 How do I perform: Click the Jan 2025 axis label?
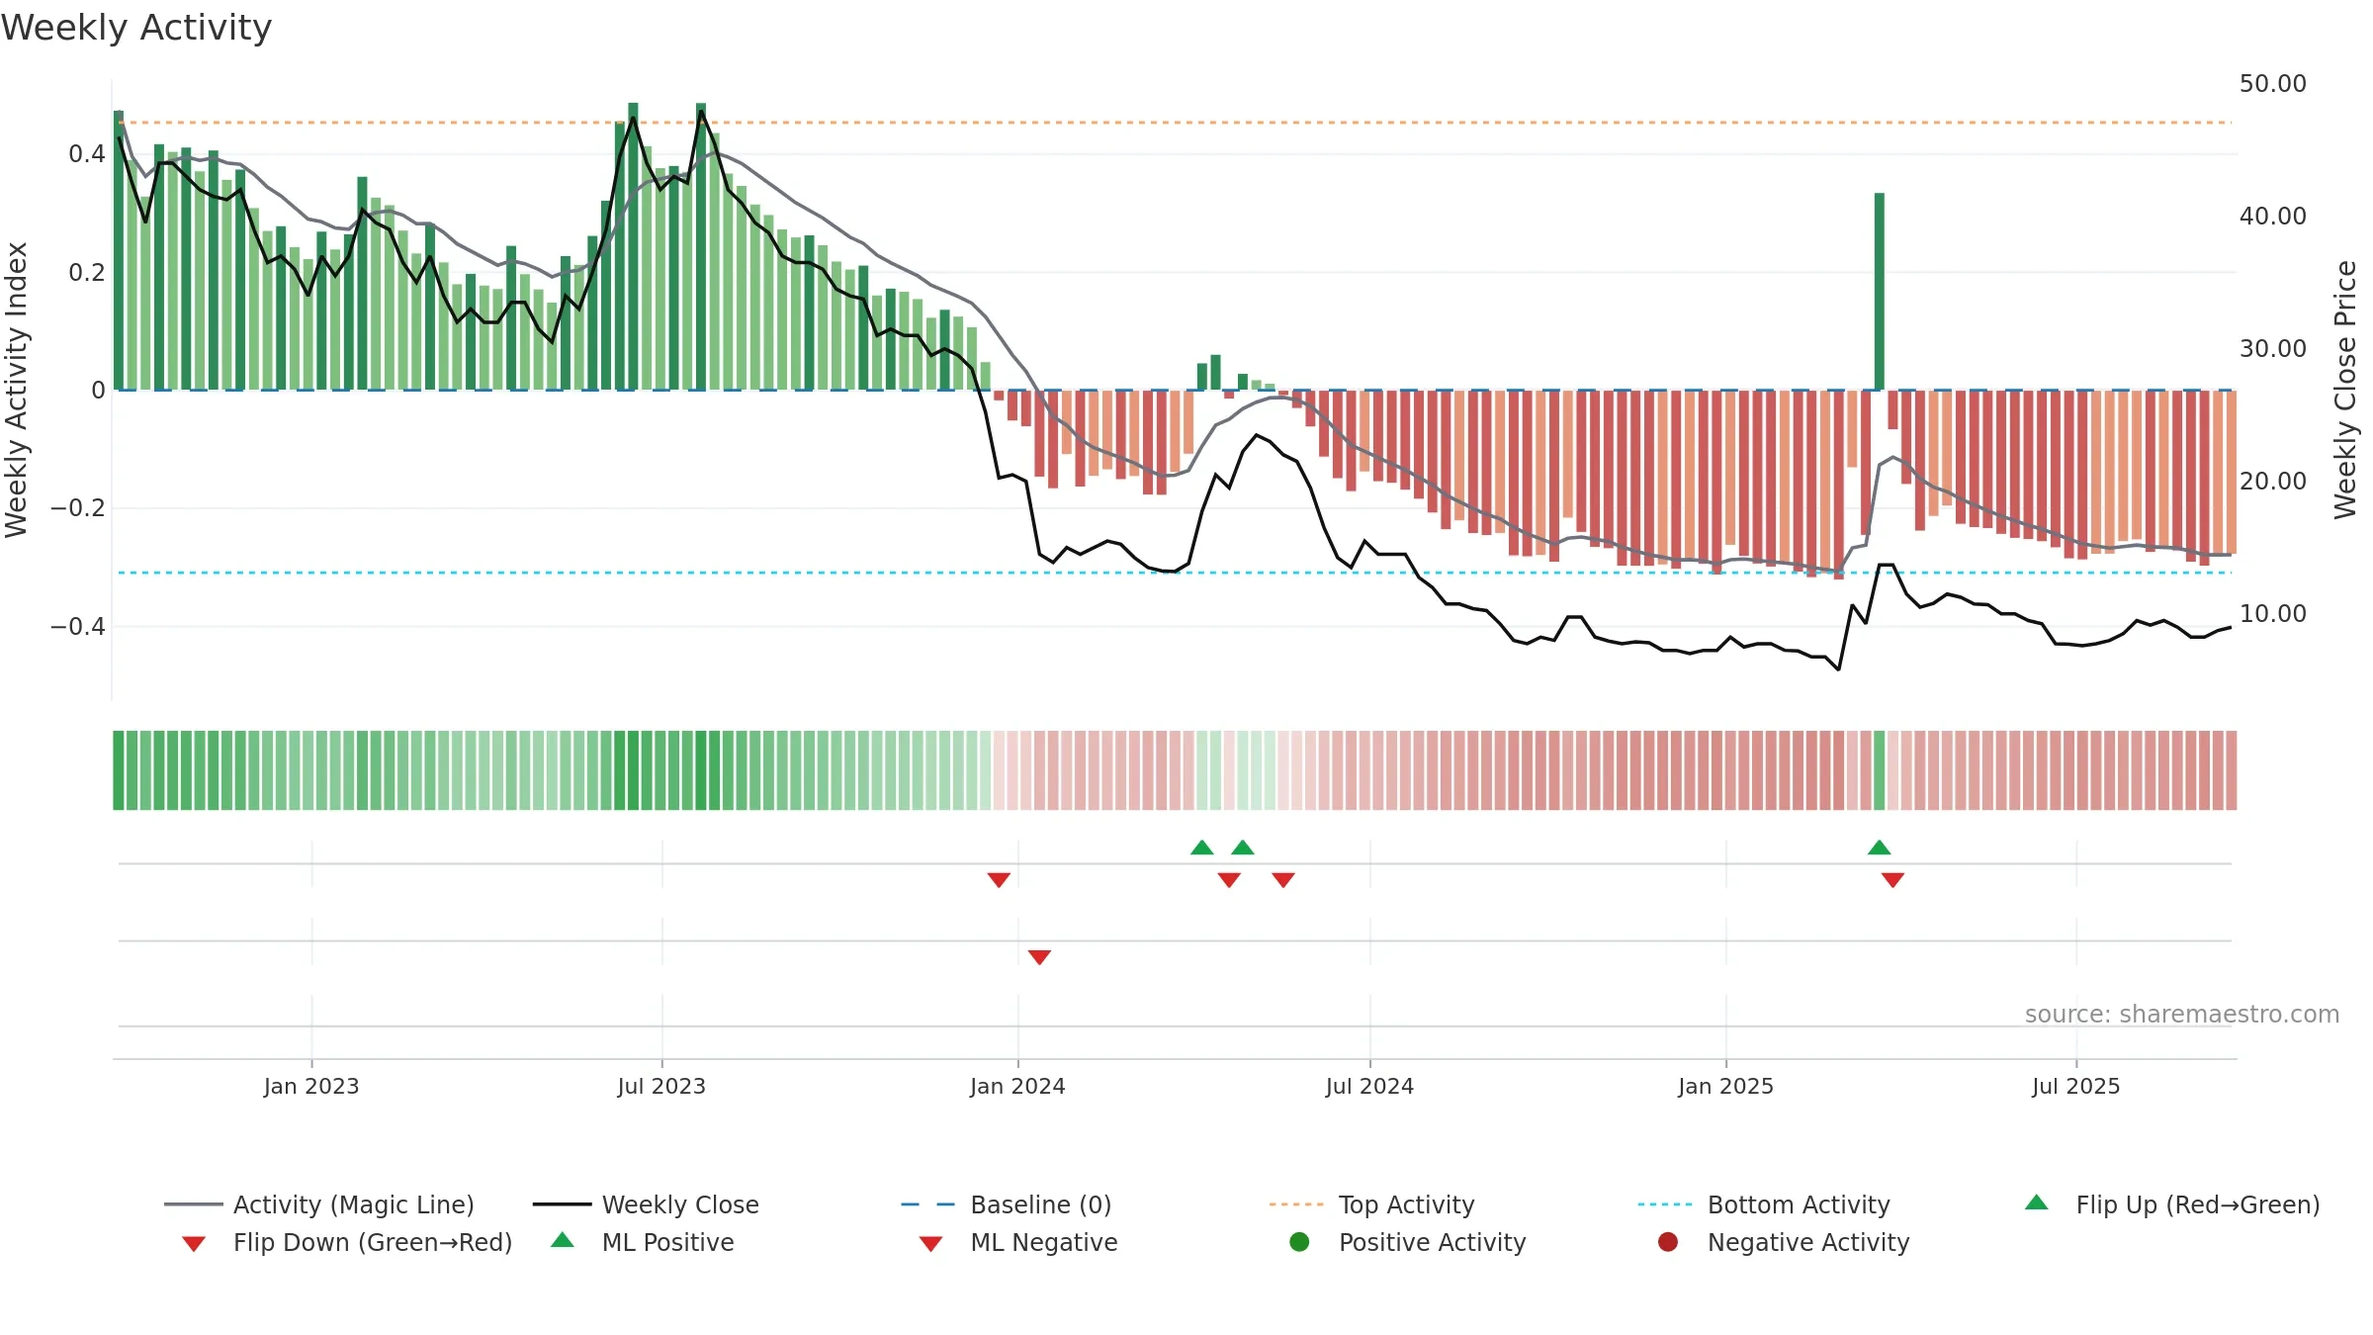(x=1725, y=1087)
